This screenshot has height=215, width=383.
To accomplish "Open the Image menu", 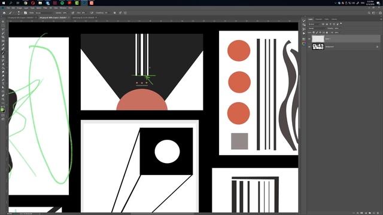I will [x=19, y=8].
